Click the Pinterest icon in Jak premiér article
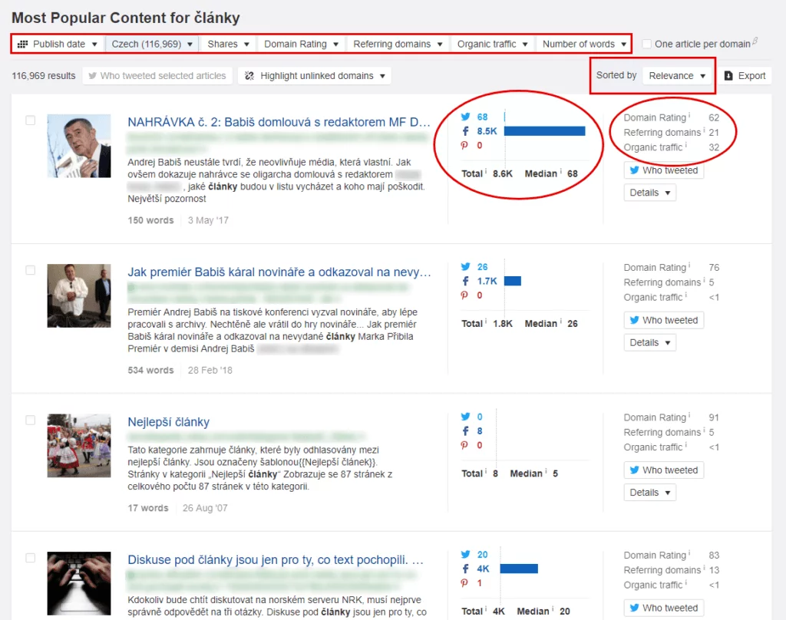The height and width of the screenshot is (620, 786). (x=464, y=295)
